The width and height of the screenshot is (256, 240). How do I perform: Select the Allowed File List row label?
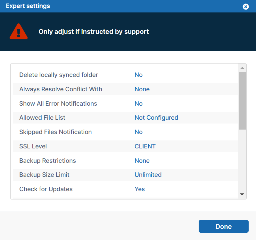coord(42,118)
